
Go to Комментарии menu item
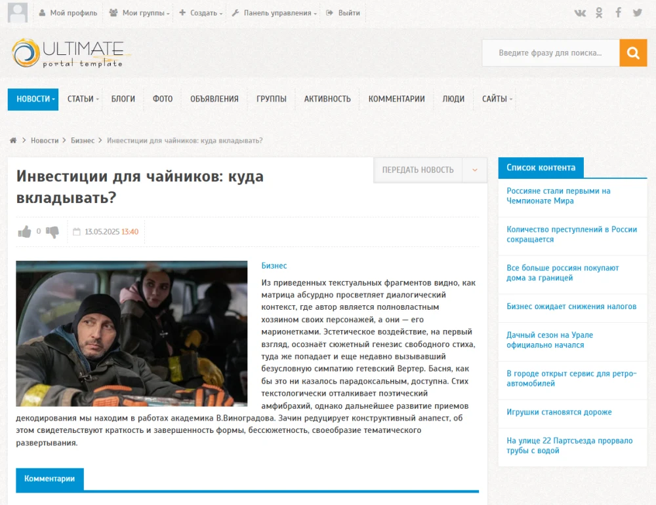coord(396,99)
